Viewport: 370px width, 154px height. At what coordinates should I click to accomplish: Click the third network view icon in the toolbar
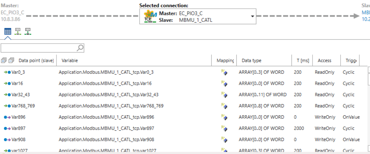click(28, 31)
